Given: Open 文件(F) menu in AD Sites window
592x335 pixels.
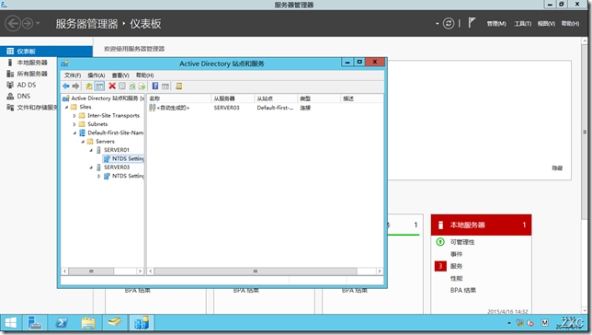Looking at the screenshot, I should [x=72, y=75].
